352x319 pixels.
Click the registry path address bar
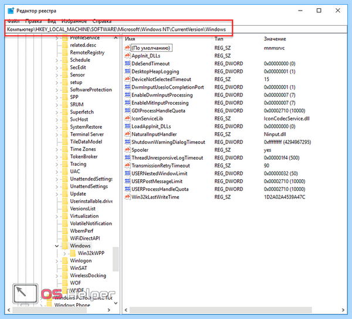pyautogui.click(x=176, y=29)
